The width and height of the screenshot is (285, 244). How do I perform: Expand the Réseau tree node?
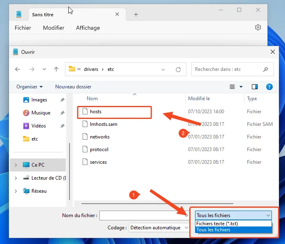[16, 191]
